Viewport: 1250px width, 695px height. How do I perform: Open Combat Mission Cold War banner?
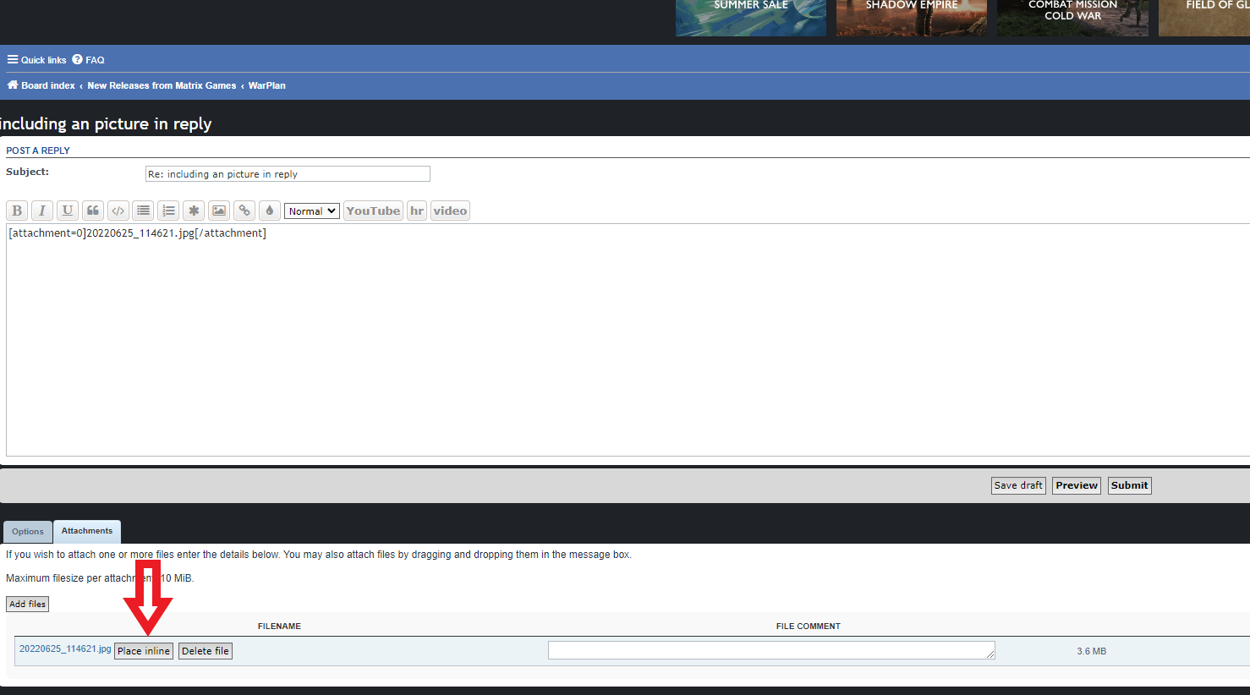pos(1072,18)
